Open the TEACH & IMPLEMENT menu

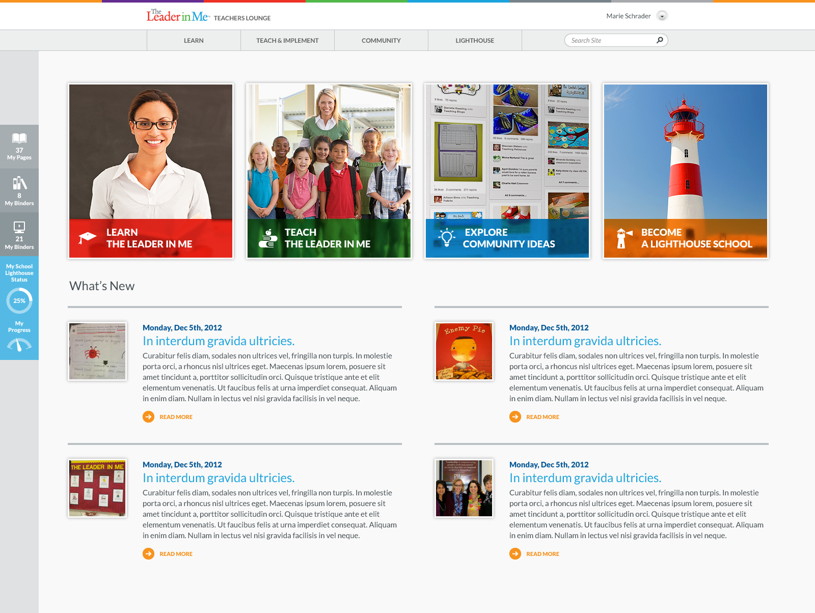coord(287,40)
